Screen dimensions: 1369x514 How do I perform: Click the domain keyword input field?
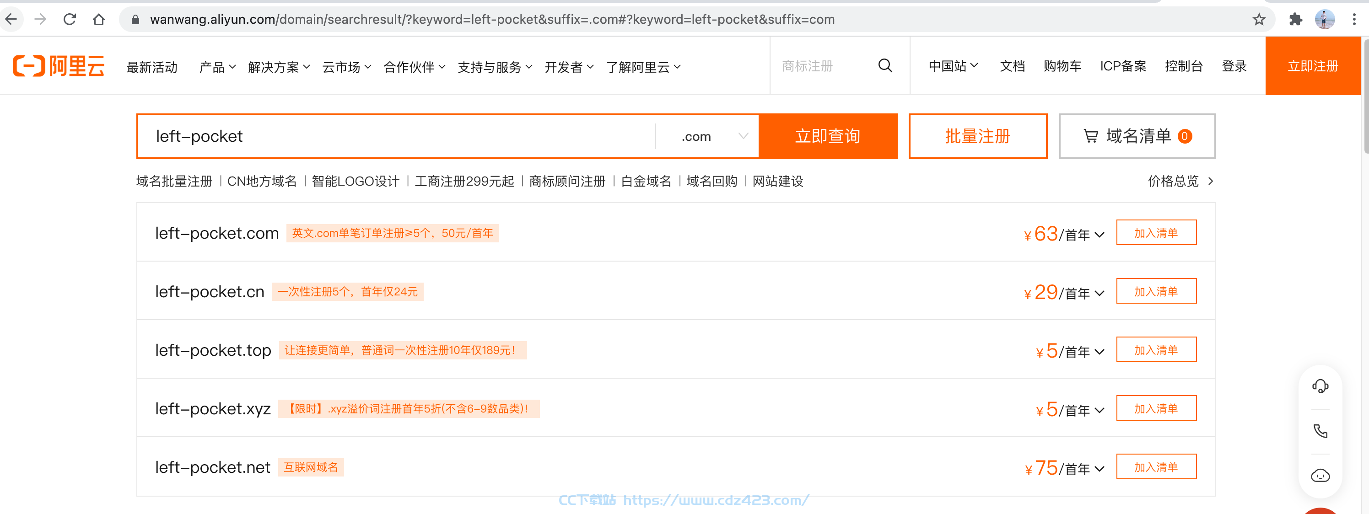click(x=396, y=136)
